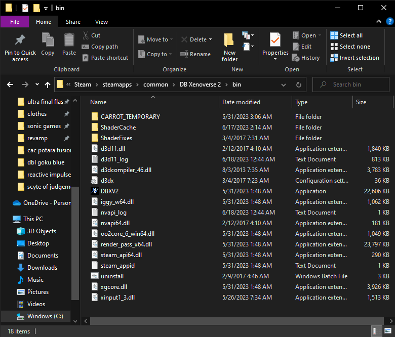
Task: Switch to details view layout icon
Action: [377, 331]
